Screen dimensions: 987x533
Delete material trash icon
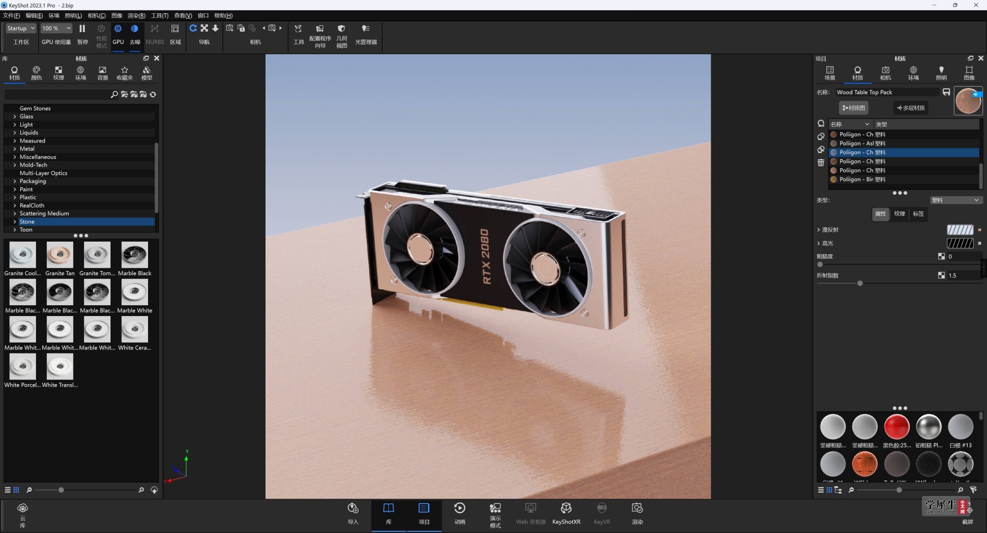[821, 163]
